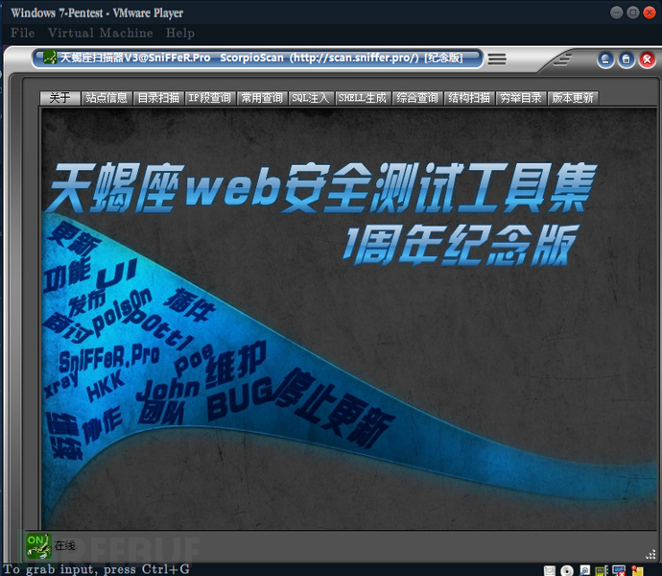Maximize the VMware Player window
The width and height of the screenshot is (662, 576).
pyautogui.click(x=633, y=12)
